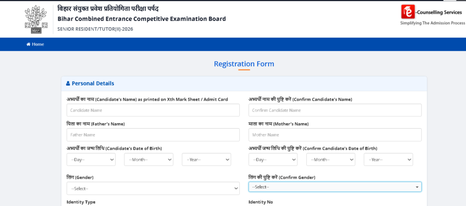Click the e-Counselling Services red logo
Viewport: 466px width, 206px height.
click(408, 12)
